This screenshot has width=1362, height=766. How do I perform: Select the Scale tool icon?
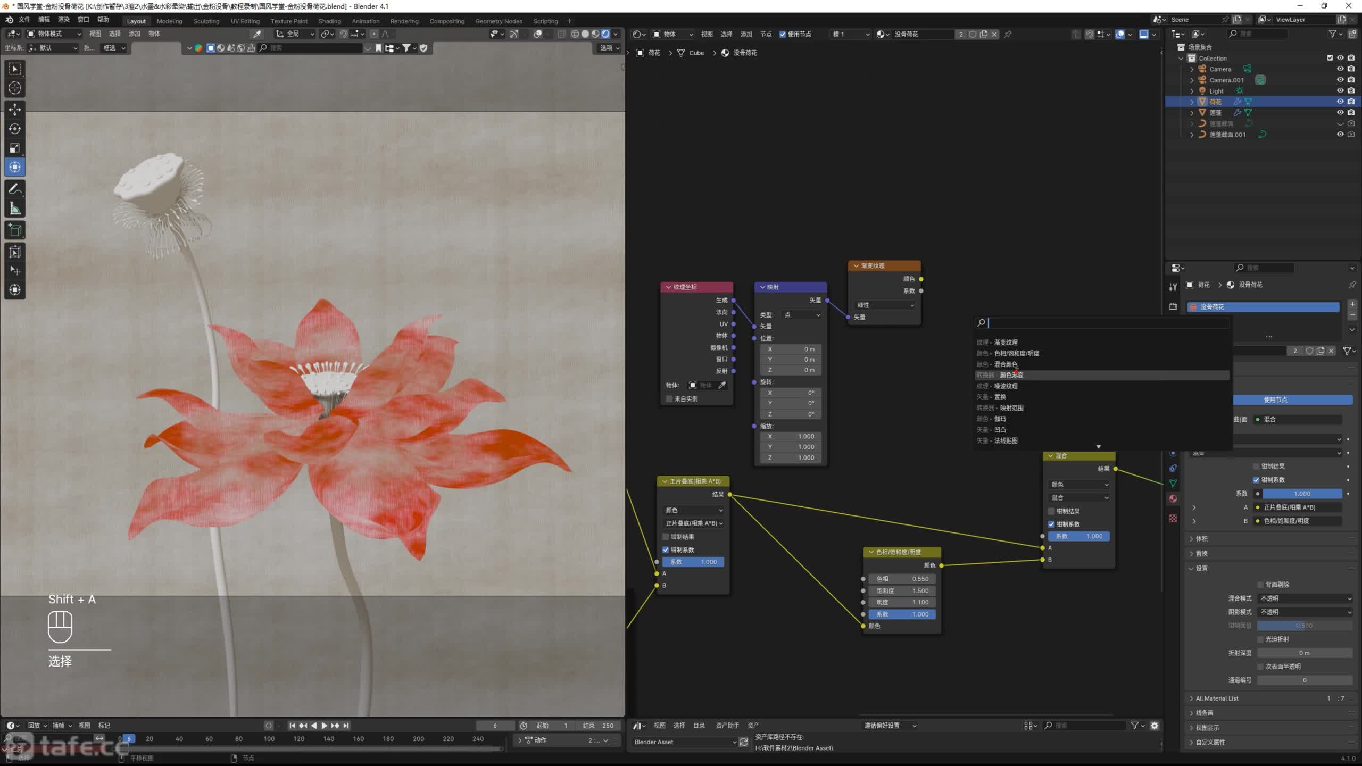pyautogui.click(x=15, y=148)
